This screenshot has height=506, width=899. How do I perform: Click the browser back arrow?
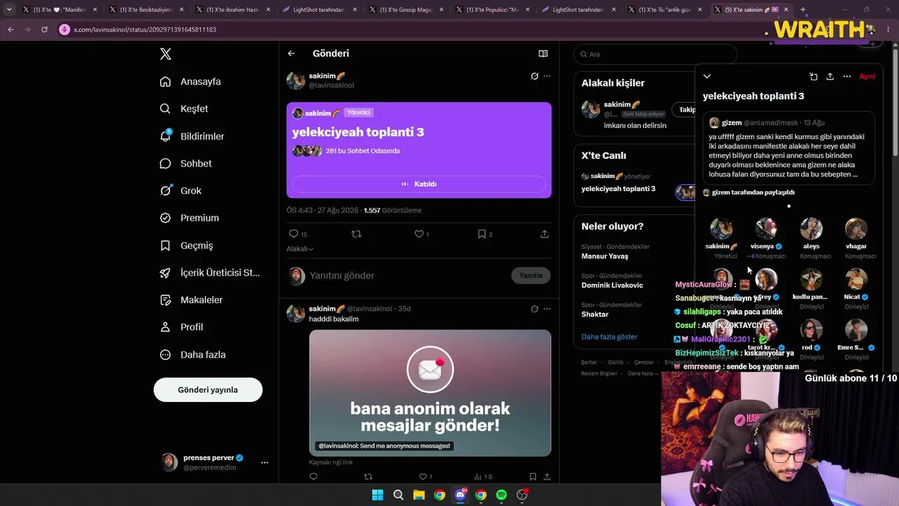point(11,30)
